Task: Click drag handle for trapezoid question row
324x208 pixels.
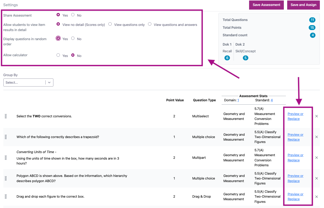Action: [x=6, y=137]
